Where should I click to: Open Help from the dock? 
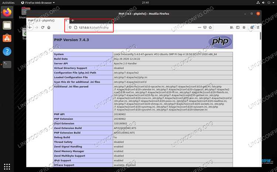pos(7,51)
